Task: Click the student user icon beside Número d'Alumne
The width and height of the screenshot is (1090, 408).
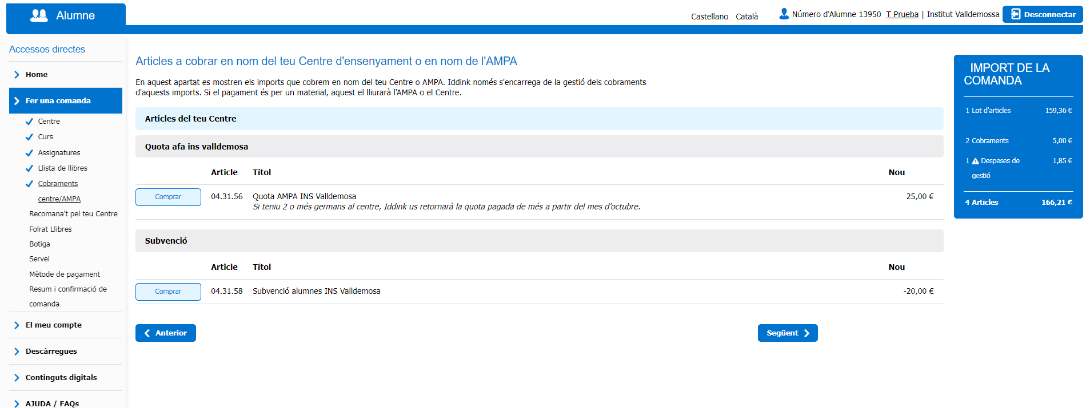Action: [x=784, y=14]
